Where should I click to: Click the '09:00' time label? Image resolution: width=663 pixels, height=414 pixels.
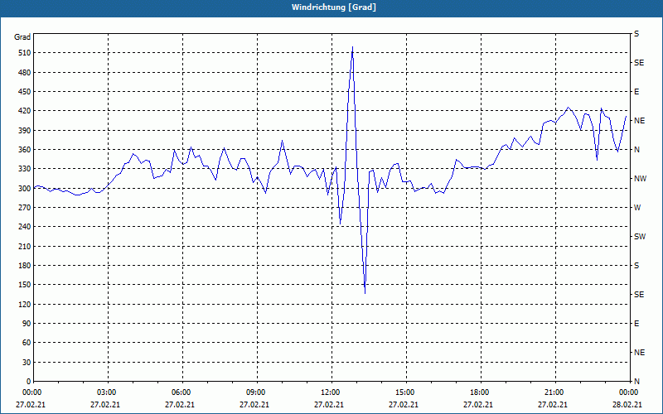pos(255,392)
